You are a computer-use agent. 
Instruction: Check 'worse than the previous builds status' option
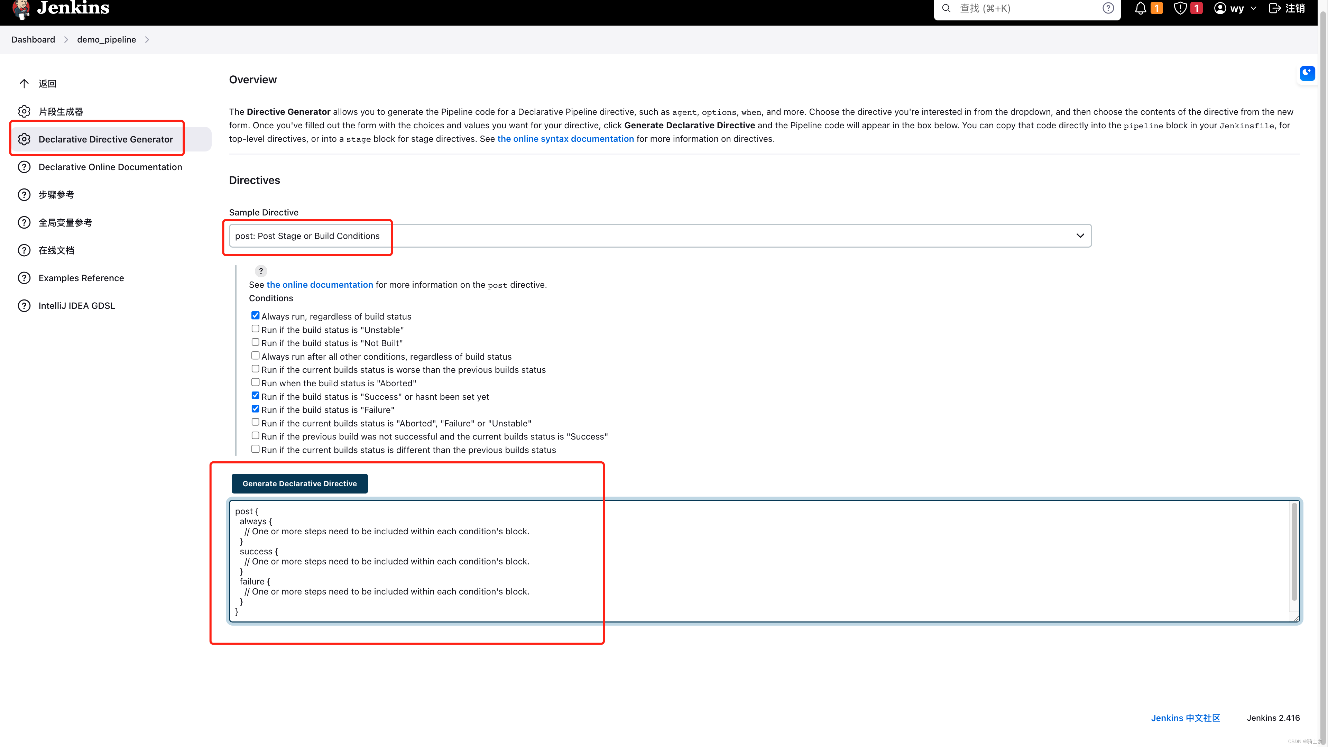[255, 369]
